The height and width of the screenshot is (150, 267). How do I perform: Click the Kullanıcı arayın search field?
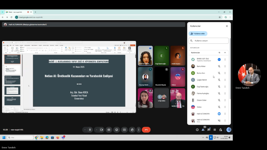tap(209, 41)
